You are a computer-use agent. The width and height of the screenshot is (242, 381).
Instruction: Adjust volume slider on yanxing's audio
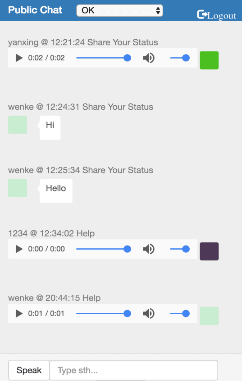pyautogui.click(x=180, y=58)
